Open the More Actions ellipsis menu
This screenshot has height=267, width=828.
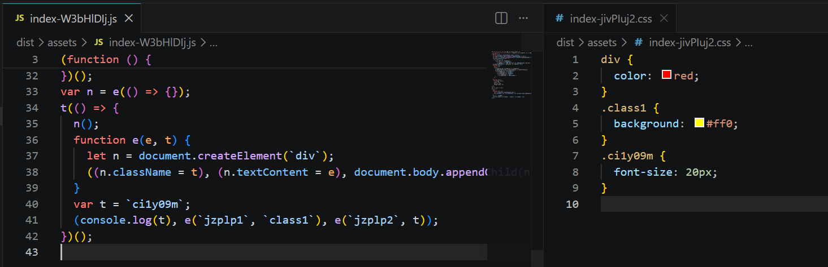(523, 19)
